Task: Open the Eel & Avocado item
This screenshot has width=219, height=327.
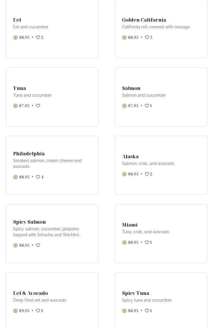Action: pos(30,293)
